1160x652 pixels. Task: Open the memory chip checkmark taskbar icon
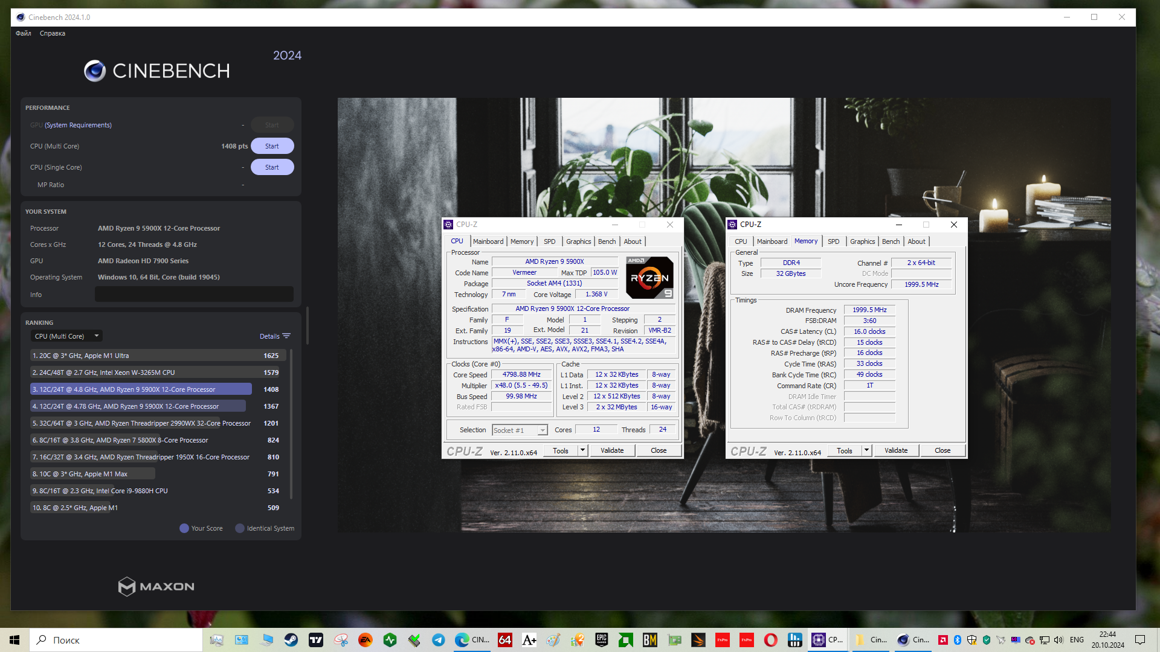click(x=414, y=640)
